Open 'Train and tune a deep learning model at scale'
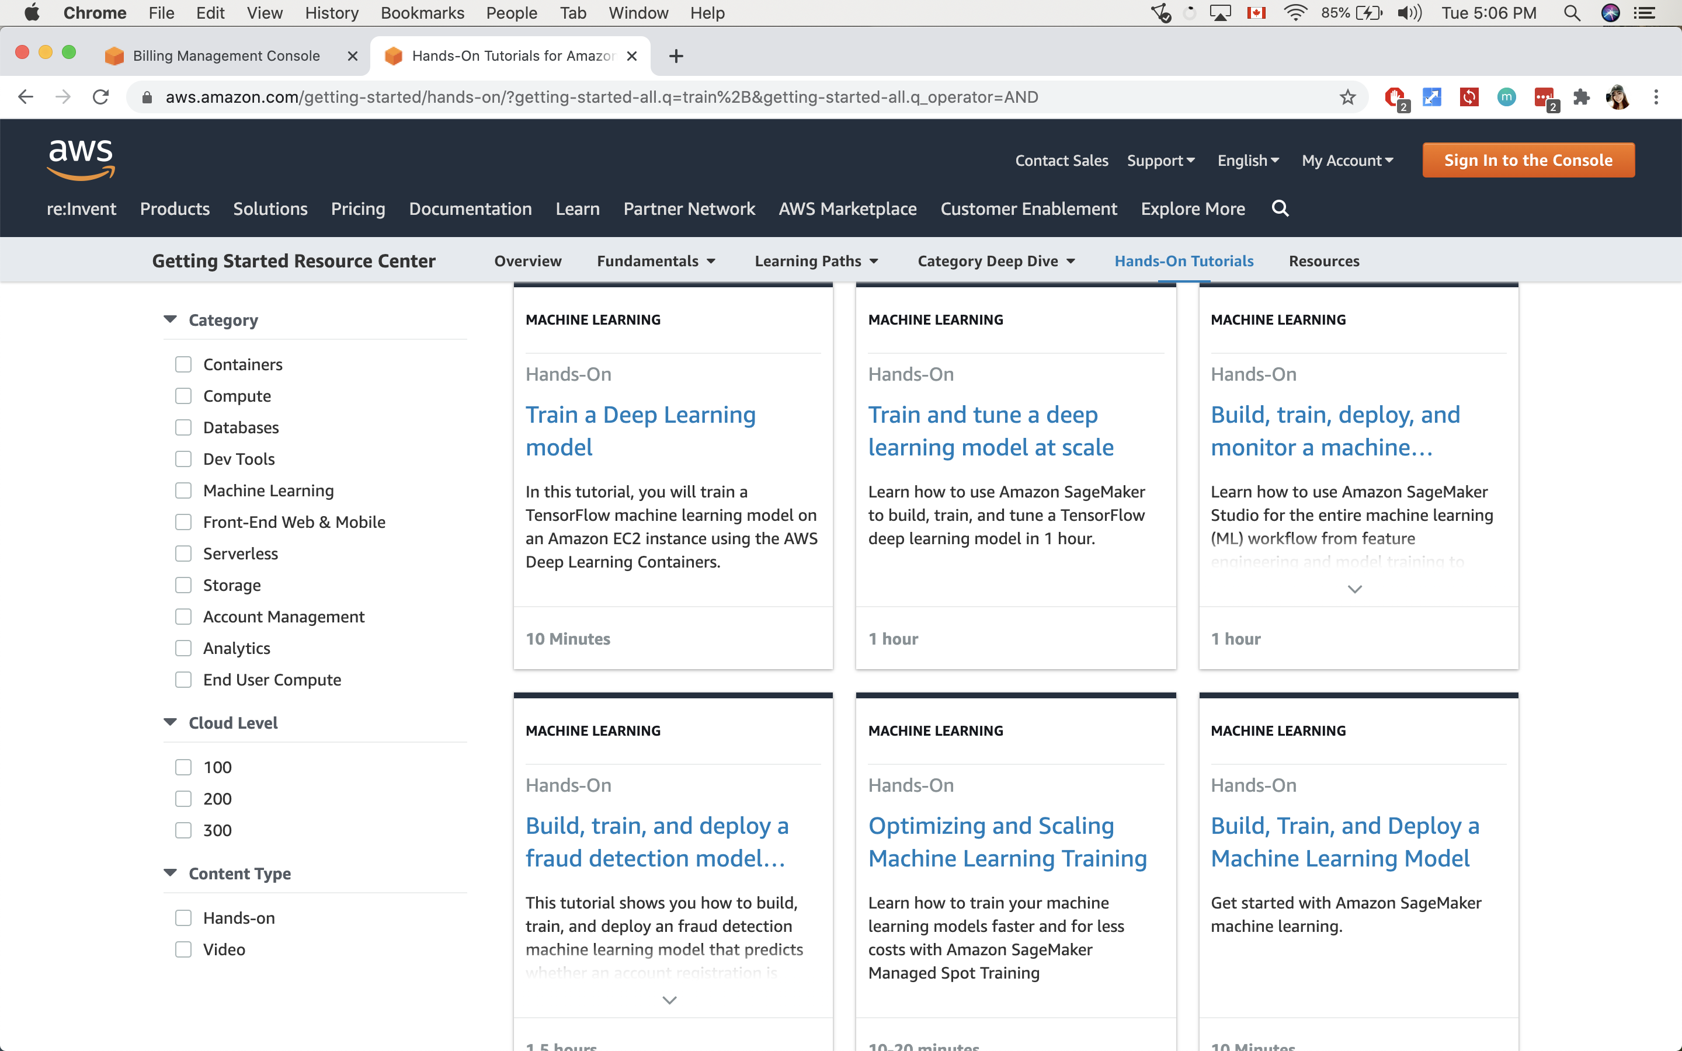This screenshot has height=1051, width=1682. (991, 430)
